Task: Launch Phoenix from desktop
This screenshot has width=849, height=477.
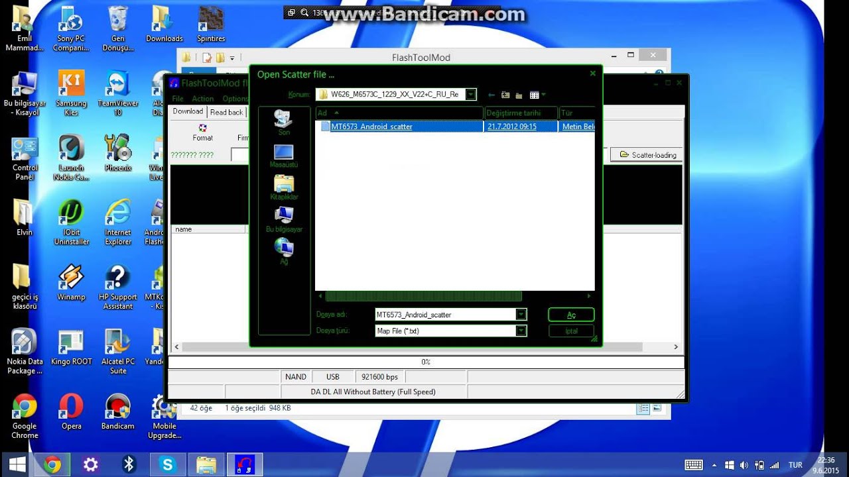Action: point(118,154)
